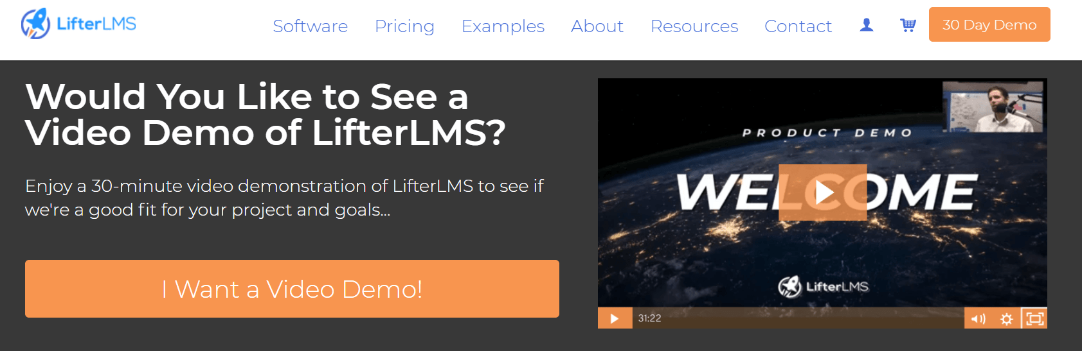Open the shopping cart icon
Screen dimensions: 1082x351
[x=908, y=25]
